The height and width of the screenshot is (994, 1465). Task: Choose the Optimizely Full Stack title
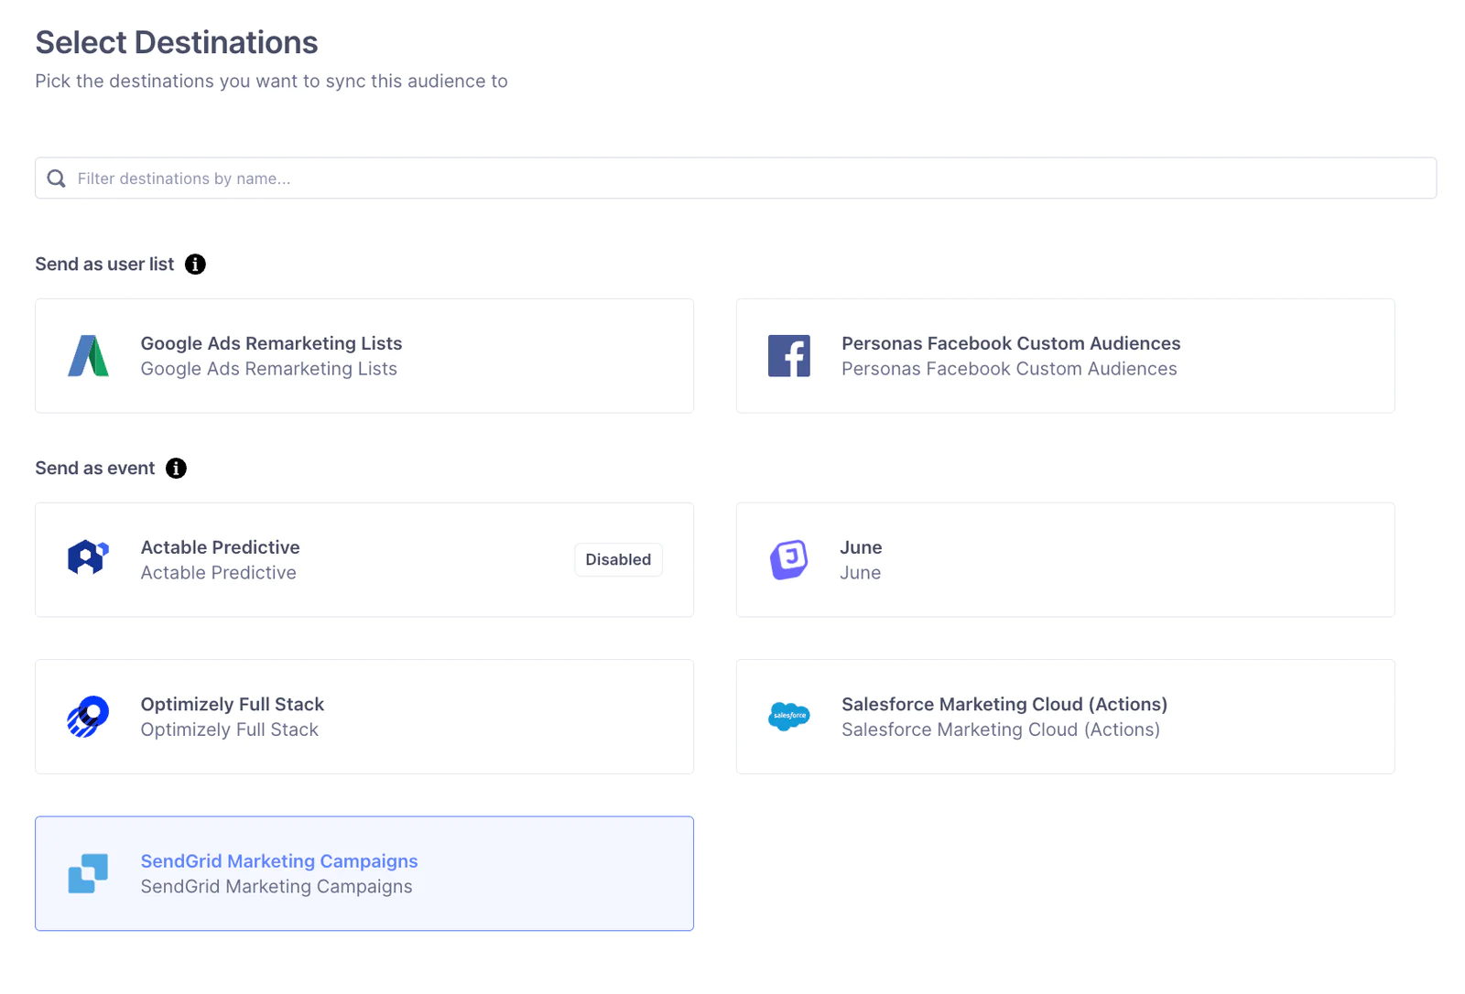click(x=233, y=704)
